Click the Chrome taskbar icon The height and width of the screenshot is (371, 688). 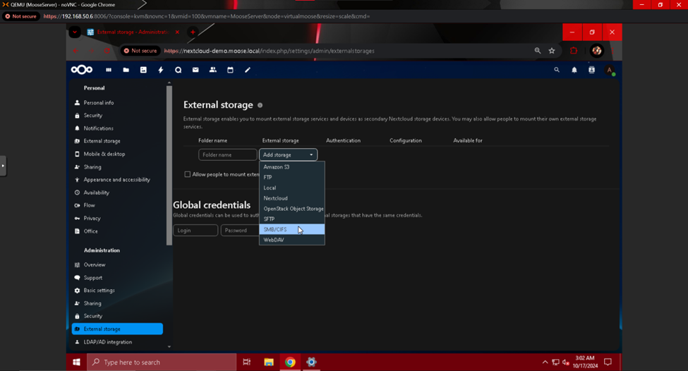pos(290,363)
